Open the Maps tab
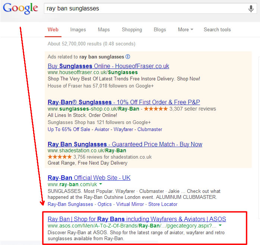This screenshot has width=260, height=245. point(104,30)
